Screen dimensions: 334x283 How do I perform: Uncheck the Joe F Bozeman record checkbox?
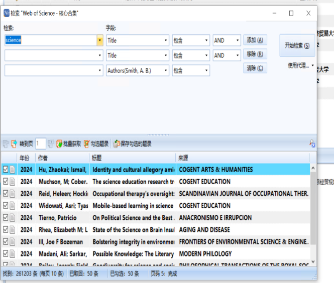click(6, 241)
